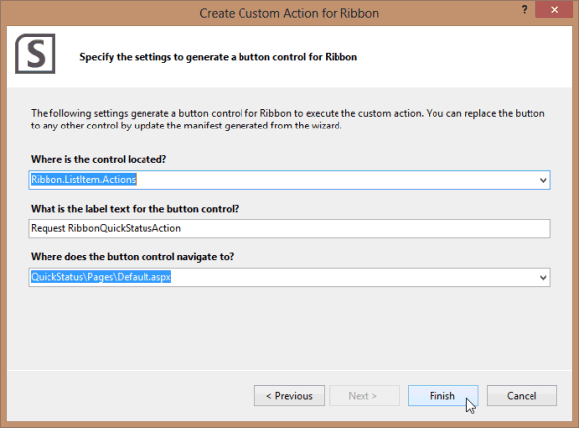Expand the navigate-to page dropdown arrow
Image resolution: width=579 pixels, height=428 pixels.
click(x=543, y=277)
